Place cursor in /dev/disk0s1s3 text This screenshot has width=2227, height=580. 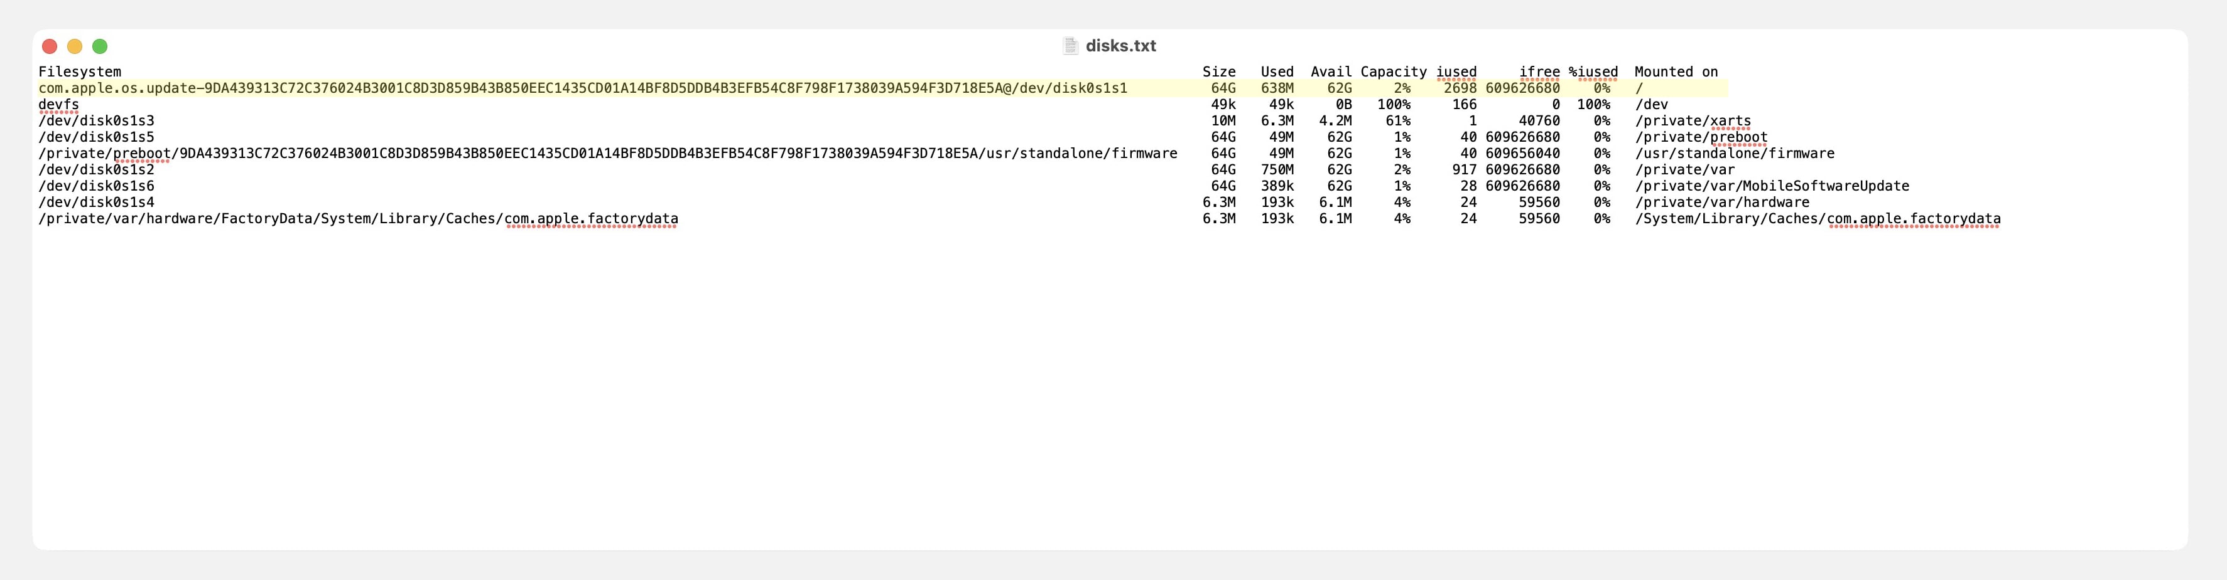tap(96, 121)
